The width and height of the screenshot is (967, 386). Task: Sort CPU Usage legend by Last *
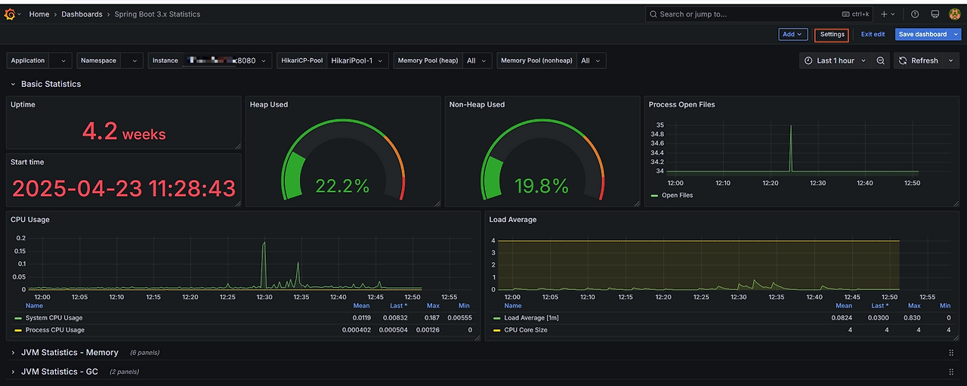[398, 306]
